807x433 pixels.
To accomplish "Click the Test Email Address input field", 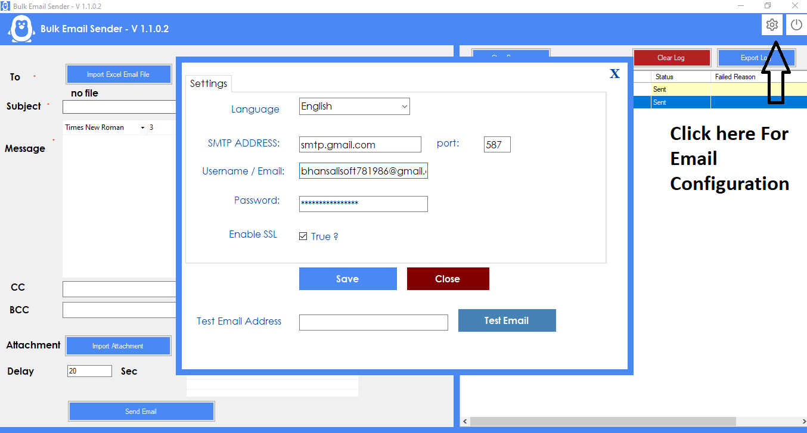I will click(373, 322).
